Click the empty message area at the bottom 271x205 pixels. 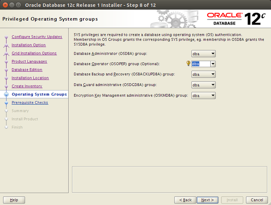pos(169,179)
